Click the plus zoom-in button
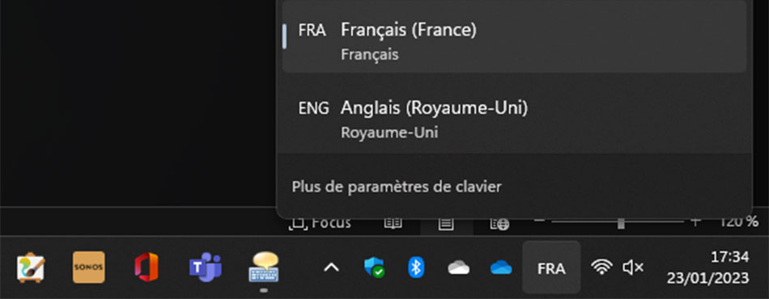Image resolution: width=769 pixels, height=299 pixels. pyautogui.click(x=695, y=222)
